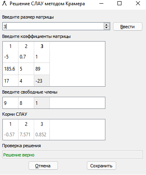Image resolution: width=146 pixels, height=175 pixels.
Task: Click the Решение верно result field
Action: pos(72,155)
